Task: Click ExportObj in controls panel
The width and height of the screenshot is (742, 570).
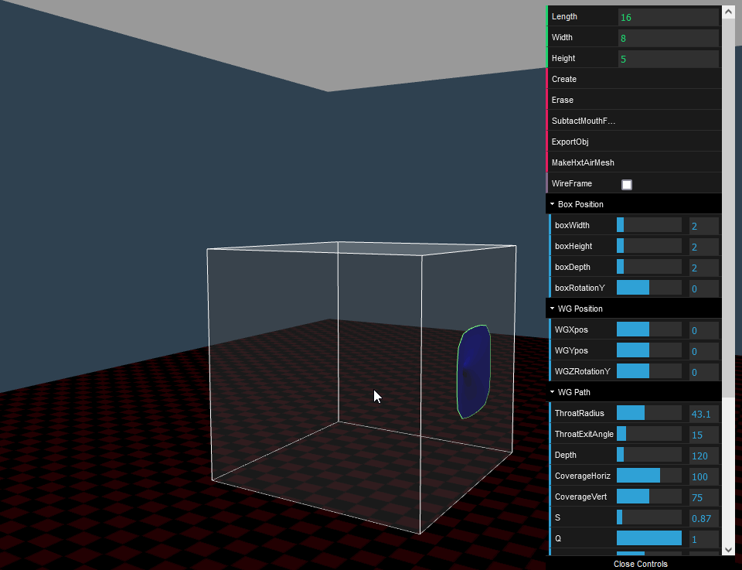Action: pos(634,142)
